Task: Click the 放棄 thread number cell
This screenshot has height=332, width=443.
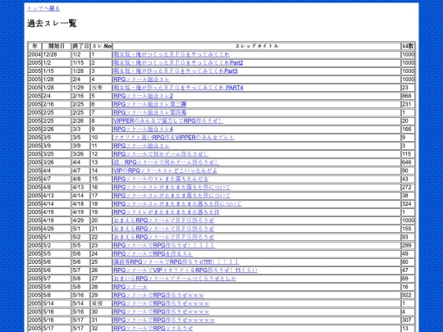Action: [102, 88]
